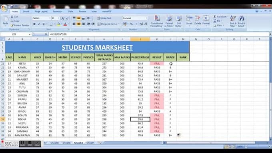The height and width of the screenshot is (153, 272).
Task: Click the AutoSum button
Action: pos(220,17)
